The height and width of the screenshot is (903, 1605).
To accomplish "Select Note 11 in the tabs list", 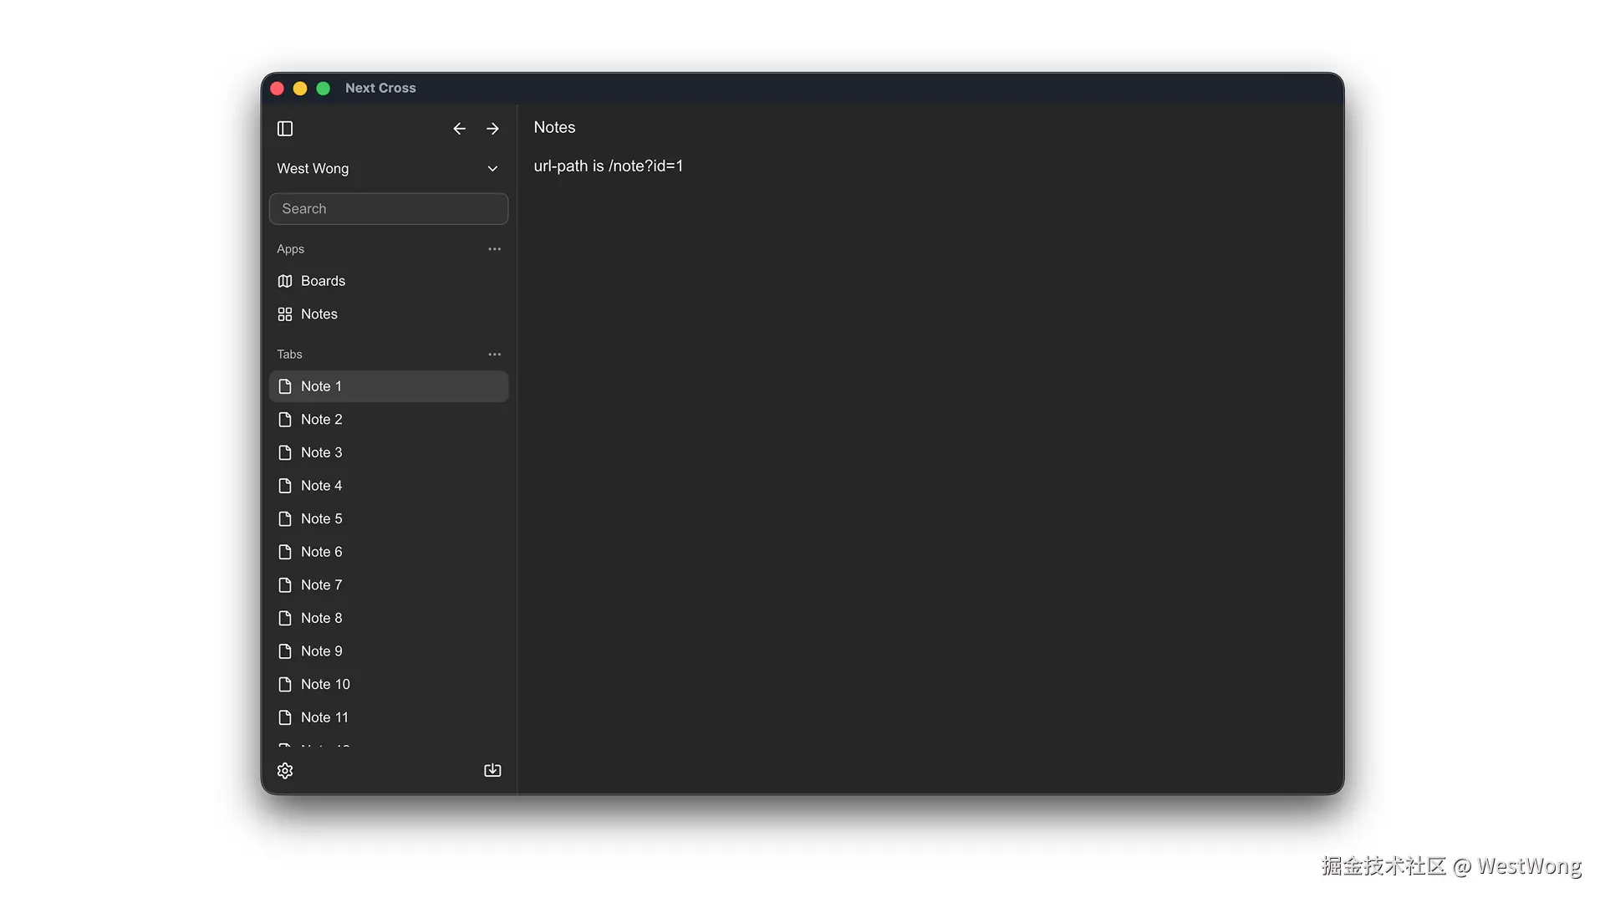I will point(388,717).
